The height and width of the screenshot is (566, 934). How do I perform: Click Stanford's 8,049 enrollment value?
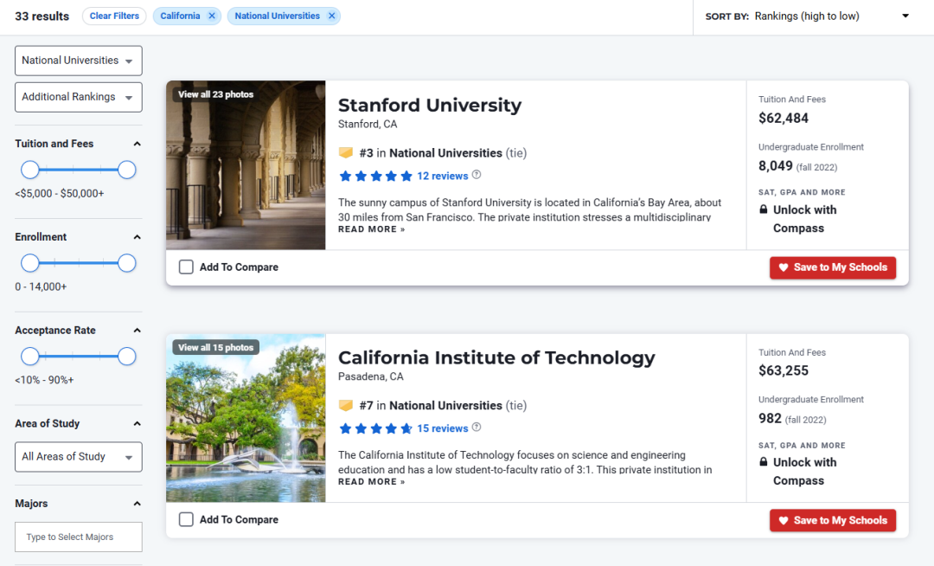click(776, 165)
